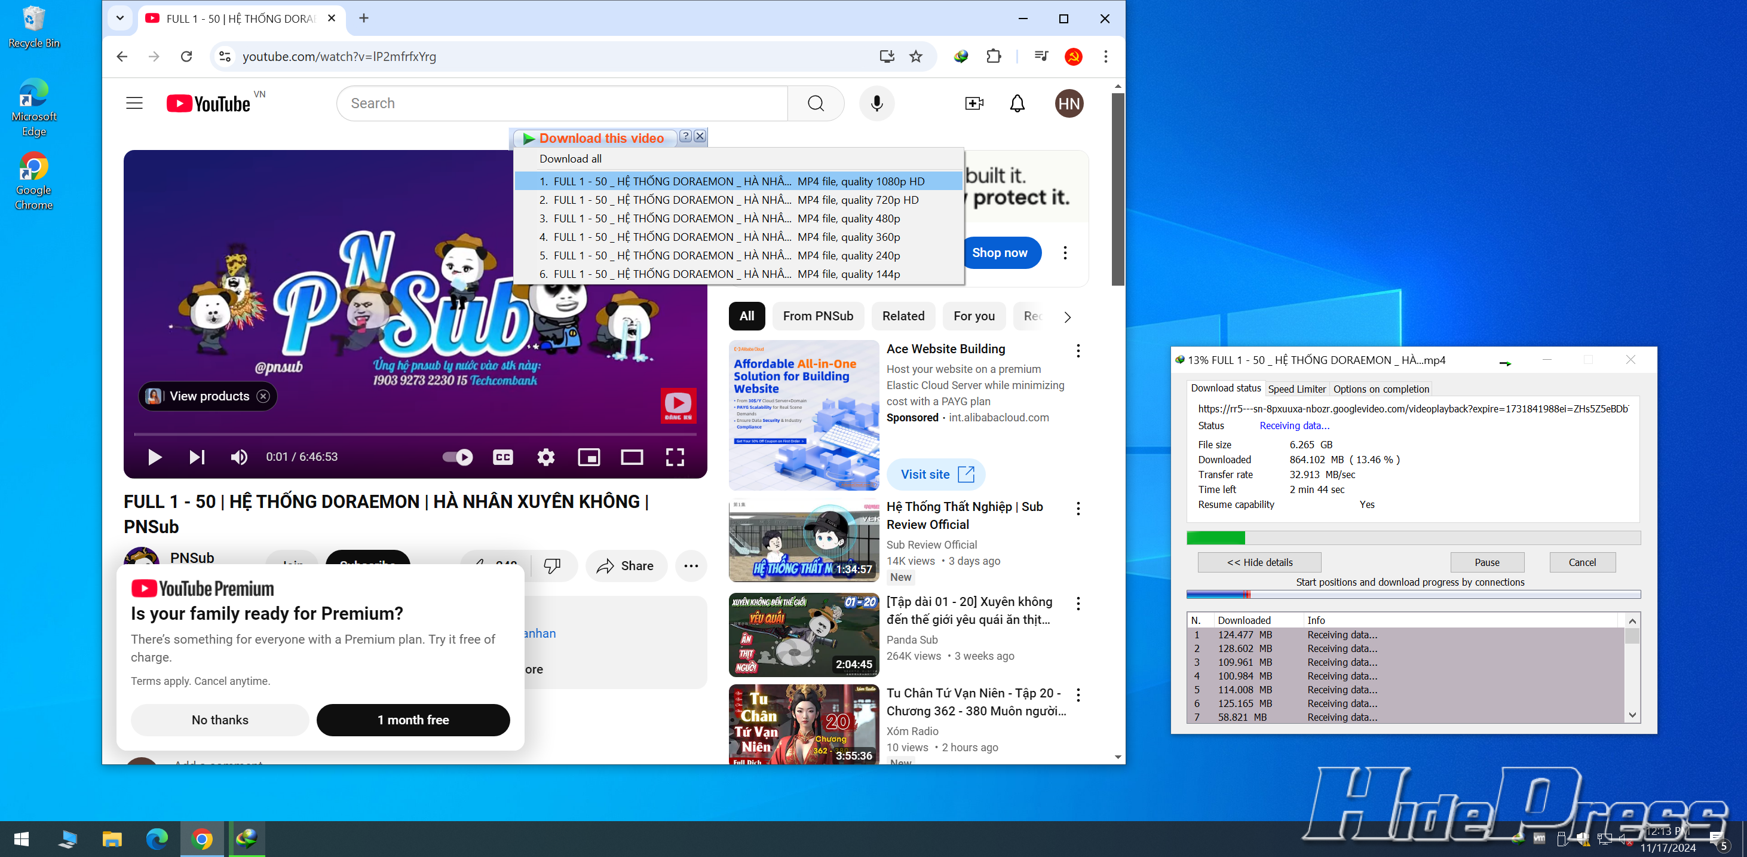Click the video progress seek bar
Viewport: 1747px width, 857px height.
[415, 434]
